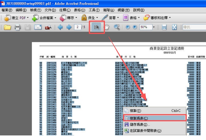Click the Print icon in toolbar

(x=18, y=27)
